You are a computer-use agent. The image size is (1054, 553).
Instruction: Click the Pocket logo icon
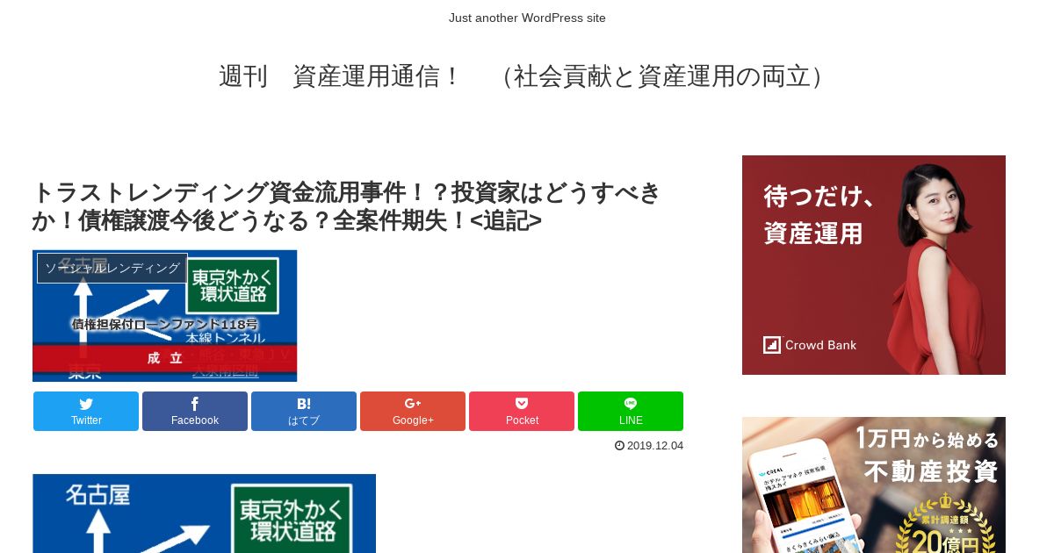[522, 404]
